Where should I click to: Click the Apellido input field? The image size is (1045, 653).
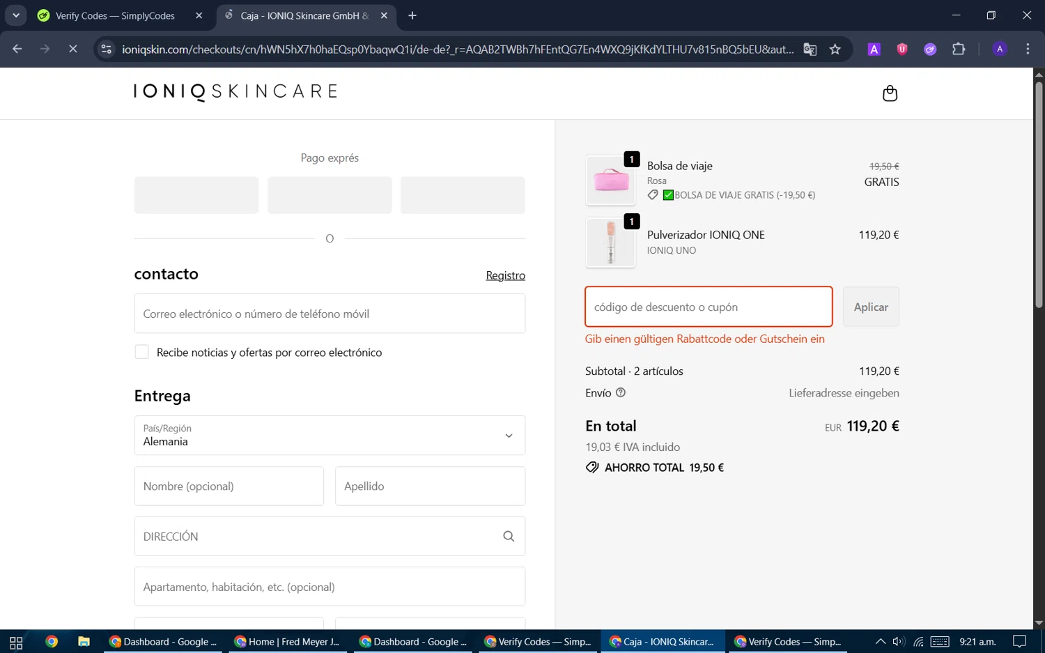(430, 486)
